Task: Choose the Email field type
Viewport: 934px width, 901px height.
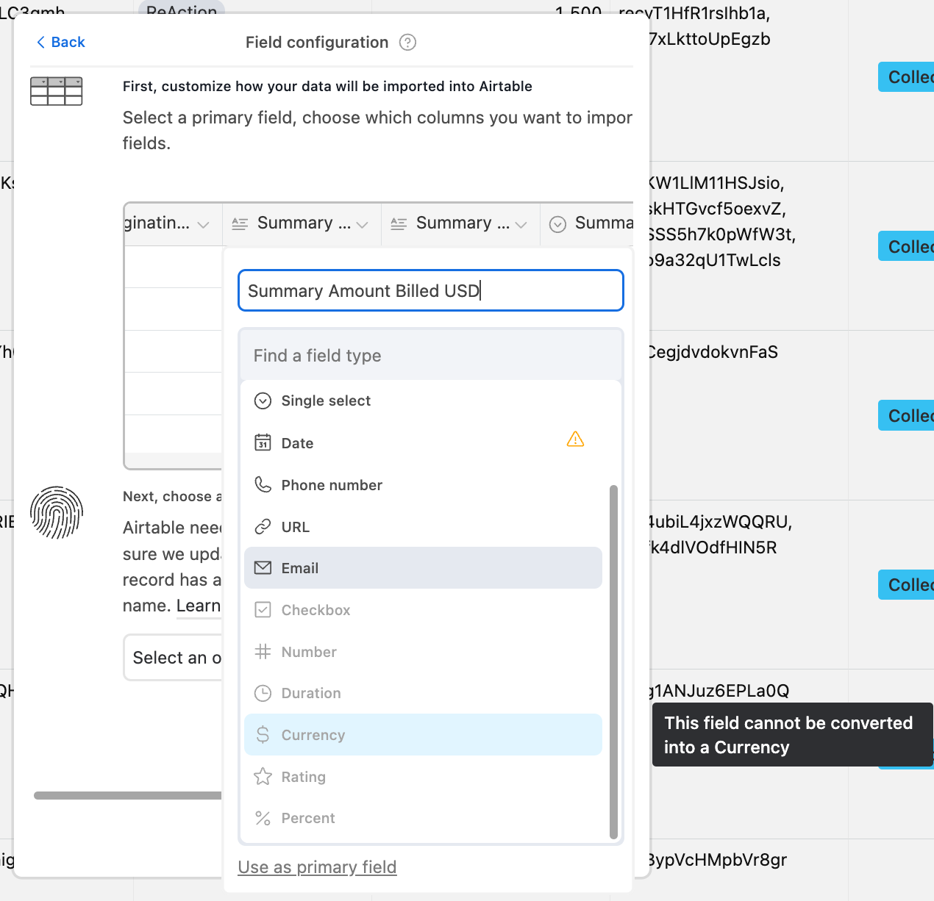Action: (x=423, y=568)
